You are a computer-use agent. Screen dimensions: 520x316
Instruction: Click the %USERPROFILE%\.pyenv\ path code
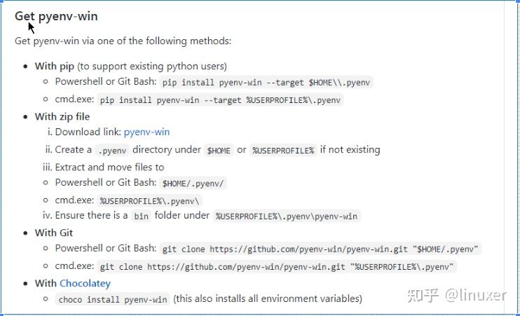point(149,201)
